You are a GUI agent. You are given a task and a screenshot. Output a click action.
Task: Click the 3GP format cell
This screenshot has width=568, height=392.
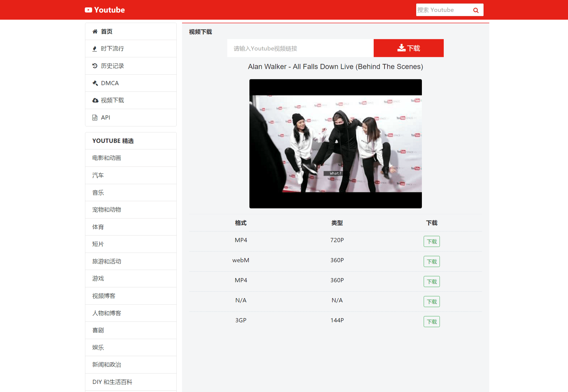point(241,320)
